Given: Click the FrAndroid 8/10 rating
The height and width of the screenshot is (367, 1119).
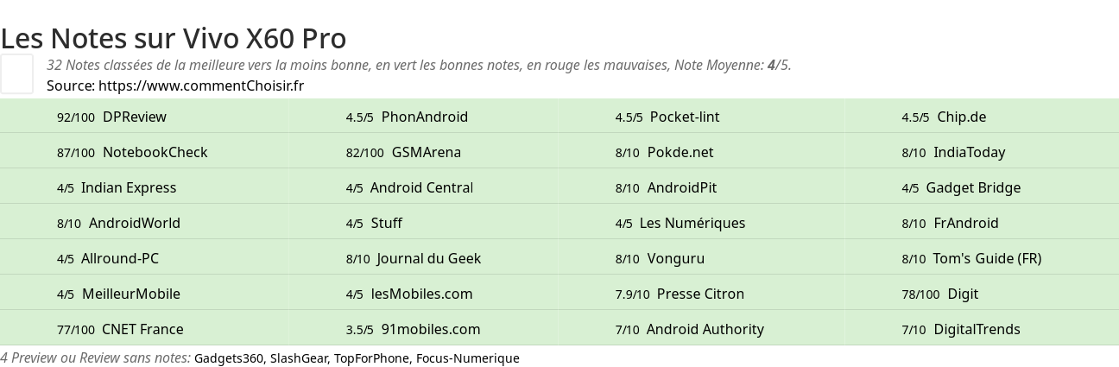Looking at the screenshot, I should coord(951,223).
